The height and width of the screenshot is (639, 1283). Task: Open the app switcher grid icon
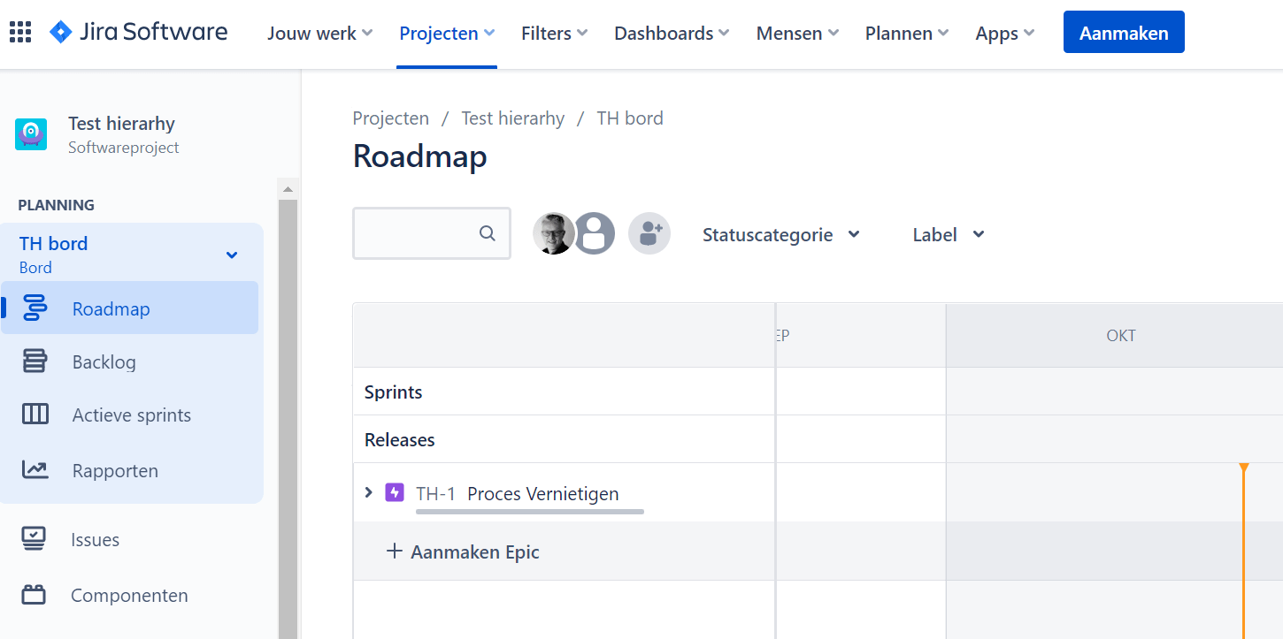20,33
